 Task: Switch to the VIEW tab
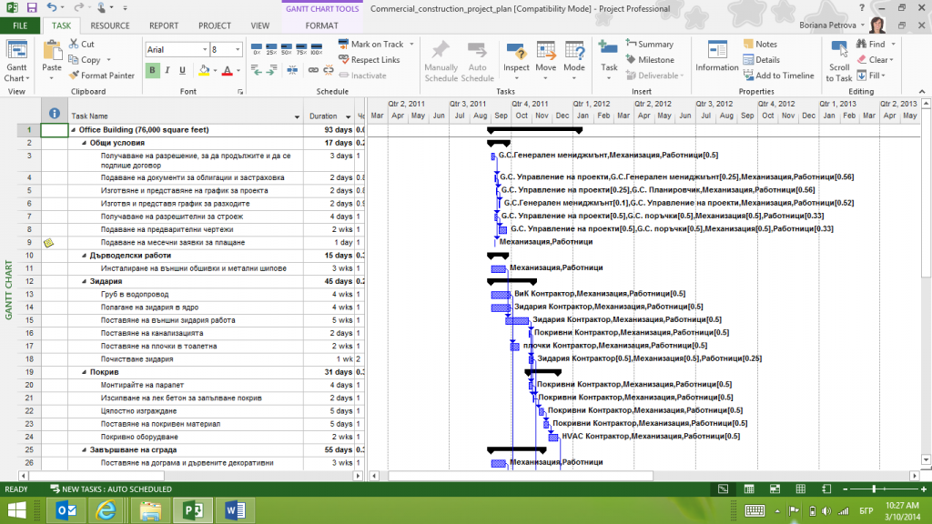(x=259, y=25)
